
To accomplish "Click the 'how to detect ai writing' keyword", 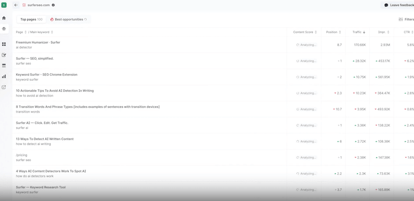I will pyautogui.click(x=33, y=144).
